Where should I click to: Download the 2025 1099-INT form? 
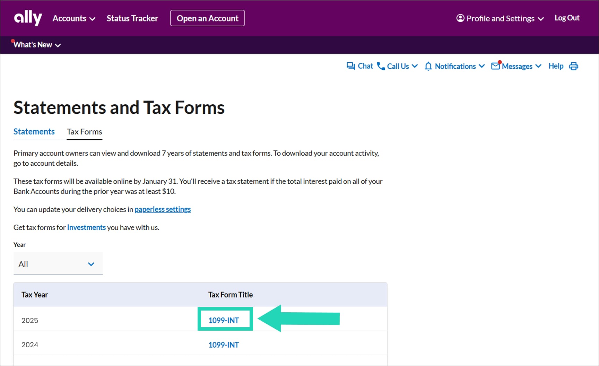224,320
